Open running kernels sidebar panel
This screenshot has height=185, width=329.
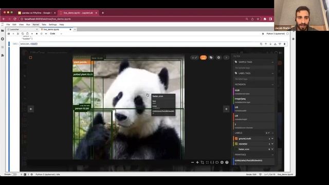click(3, 39)
